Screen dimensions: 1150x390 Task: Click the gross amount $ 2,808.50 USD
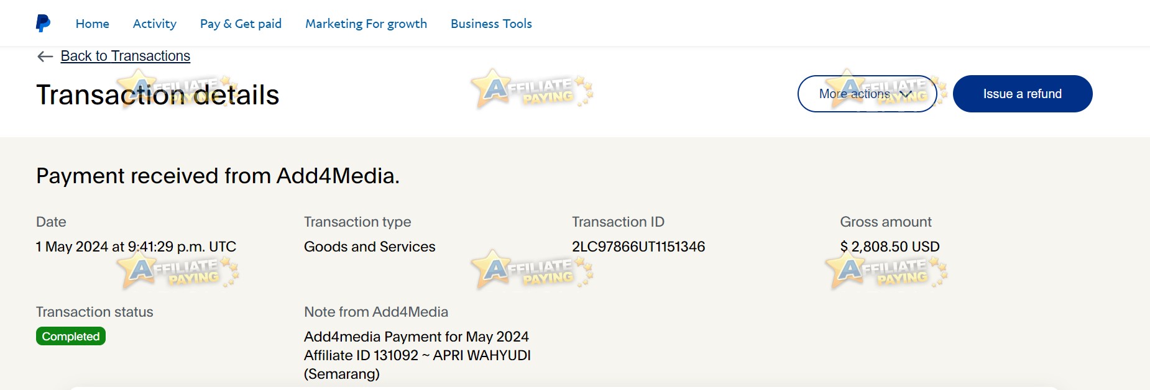coord(890,247)
